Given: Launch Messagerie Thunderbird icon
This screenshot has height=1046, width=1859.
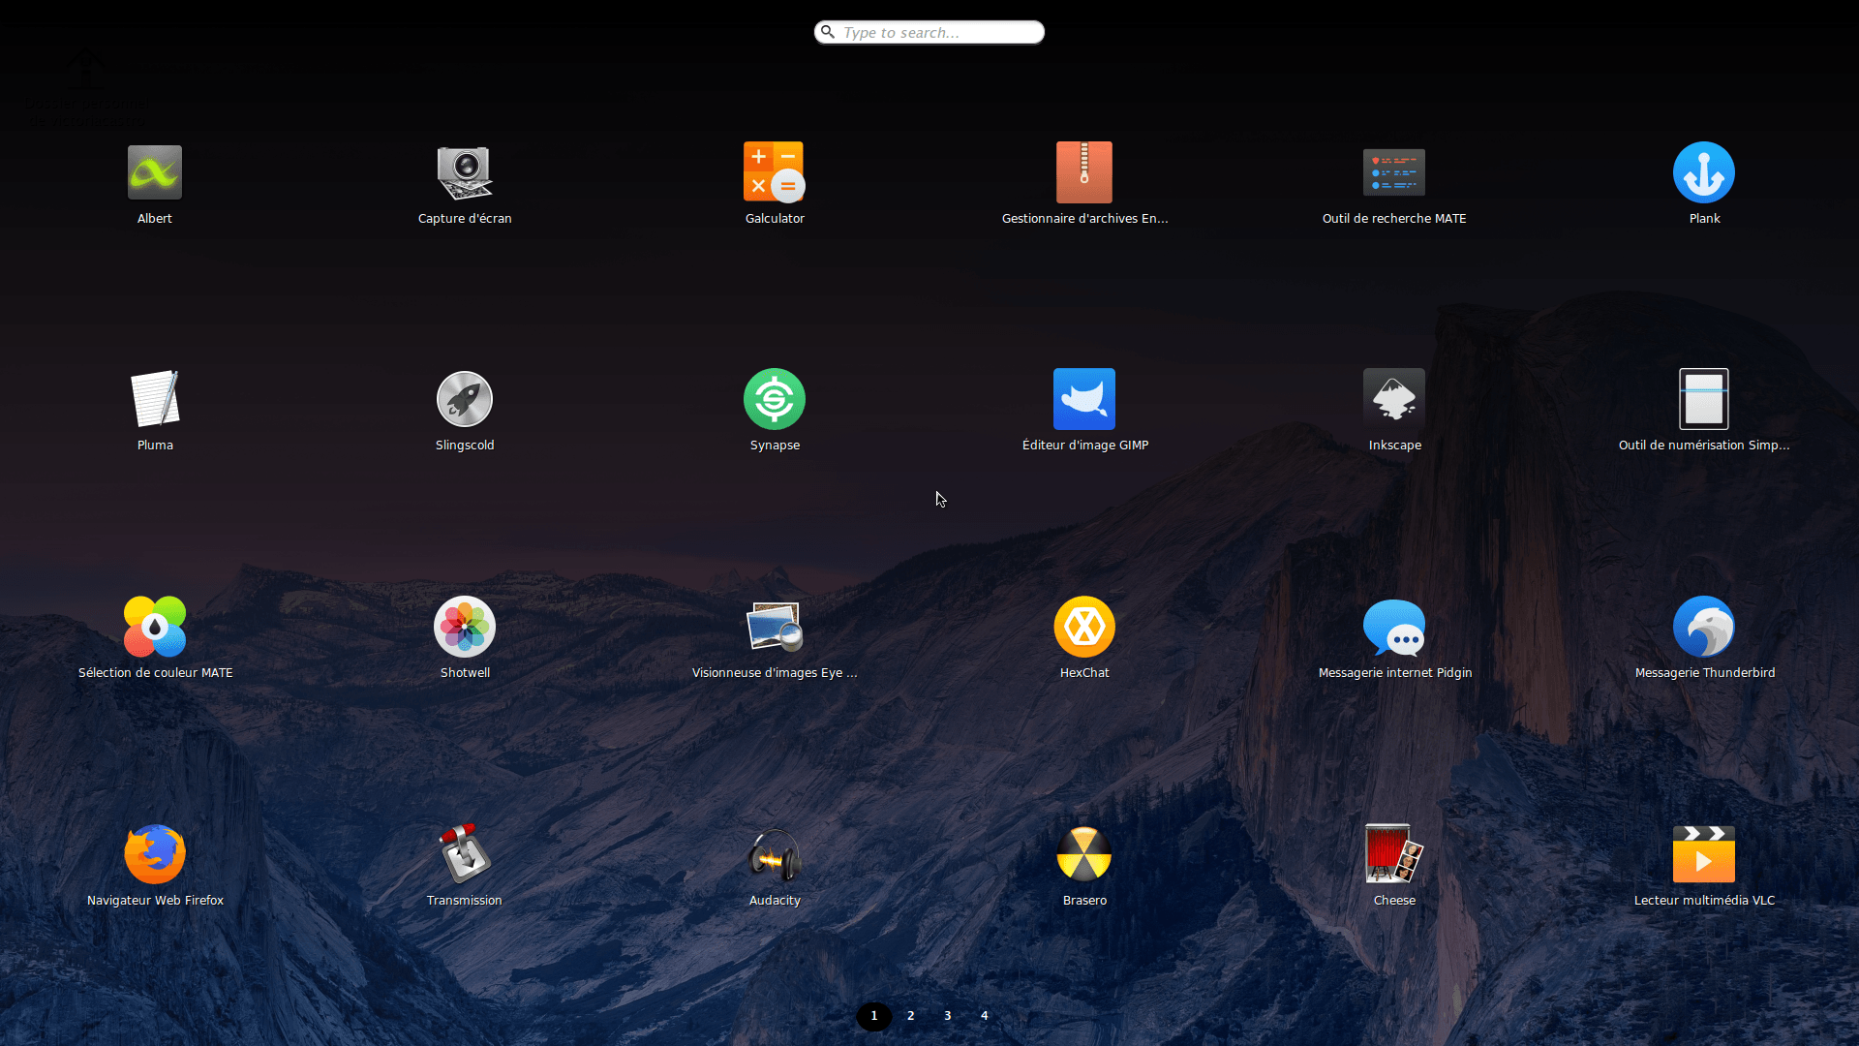Looking at the screenshot, I should click(1704, 627).
